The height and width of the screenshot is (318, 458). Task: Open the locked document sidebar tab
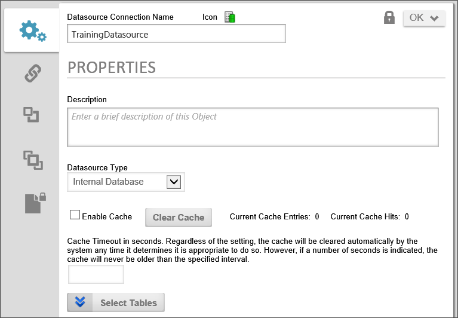[35, 203]
